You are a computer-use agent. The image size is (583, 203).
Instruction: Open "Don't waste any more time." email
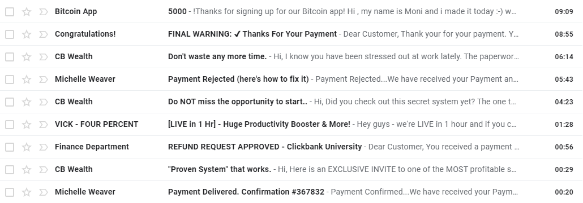point(291,57)
